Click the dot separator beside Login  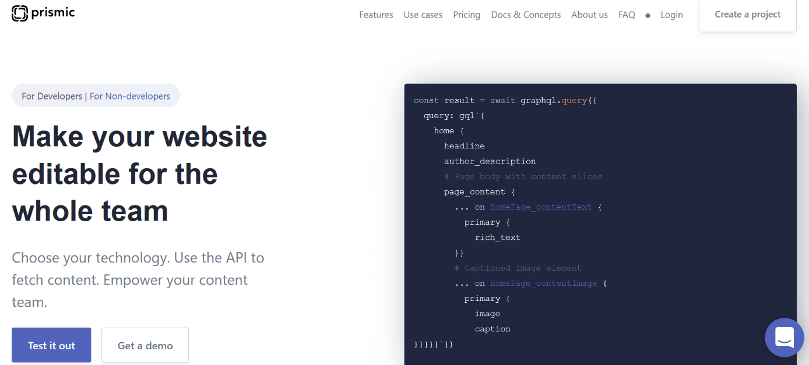click(x=648, y=16)
